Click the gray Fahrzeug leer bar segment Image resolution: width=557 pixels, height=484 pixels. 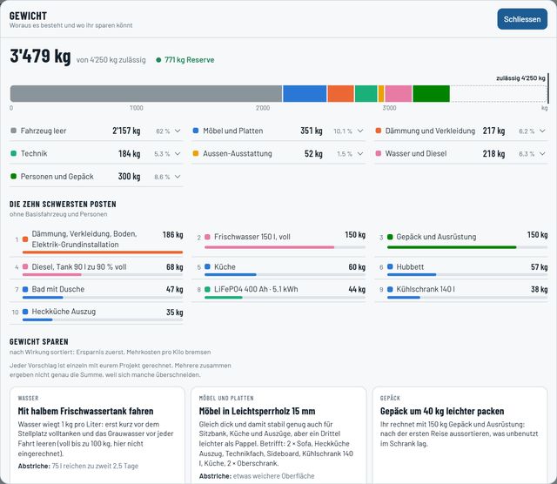tap(146, 93)
